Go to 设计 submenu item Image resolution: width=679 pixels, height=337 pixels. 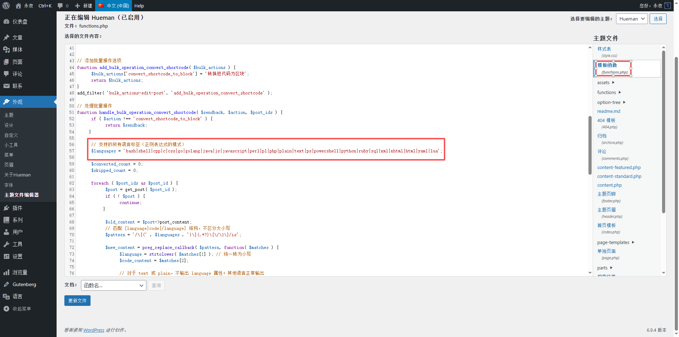(x=9, y=125)
